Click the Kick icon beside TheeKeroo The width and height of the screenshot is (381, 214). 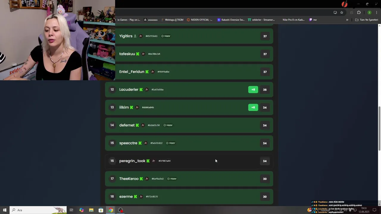(141, 179)
